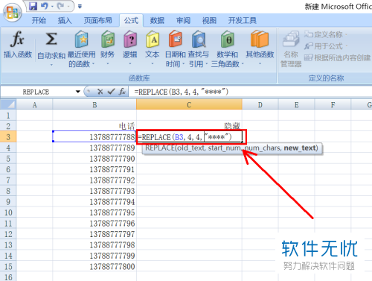
Task: Select the 公式 tab
Action: tap(131, 20)
